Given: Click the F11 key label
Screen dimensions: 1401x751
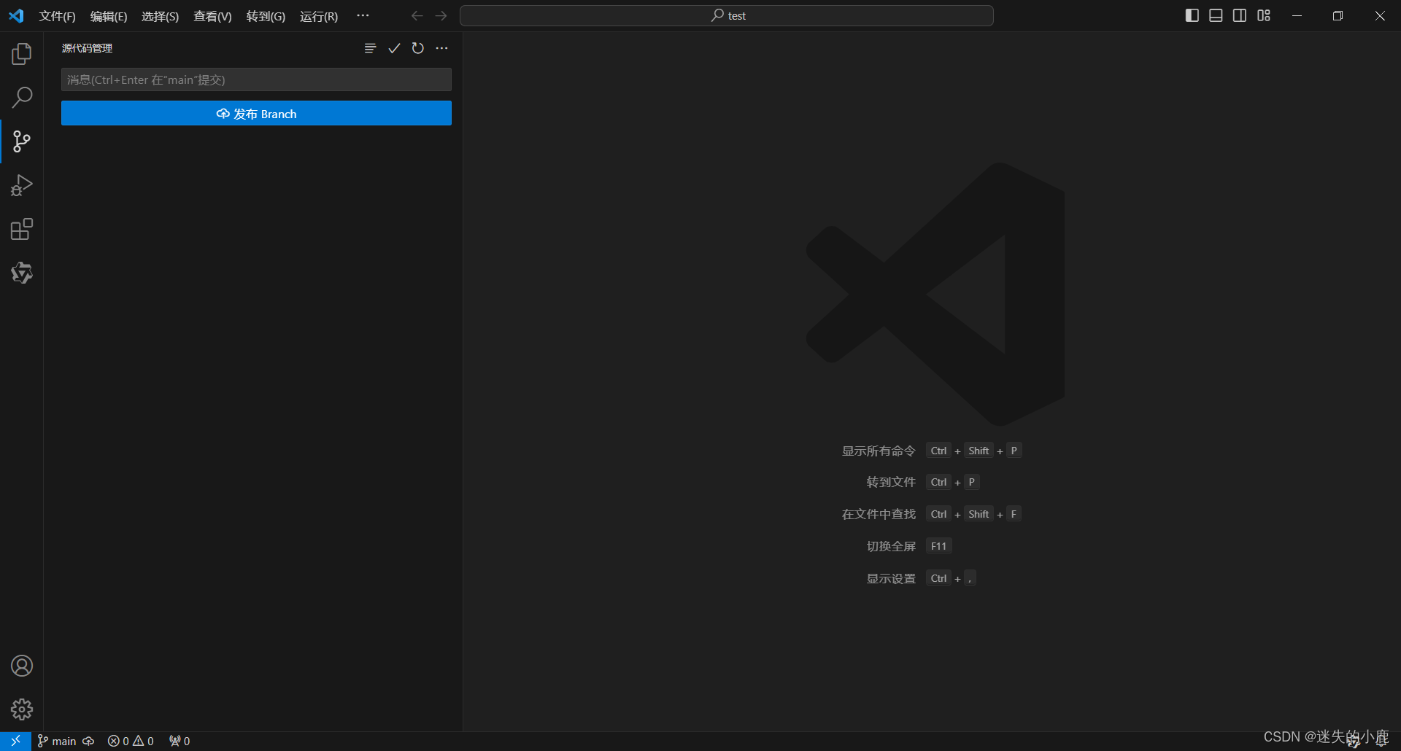Looking at the screenshot, I should point(938,546).
